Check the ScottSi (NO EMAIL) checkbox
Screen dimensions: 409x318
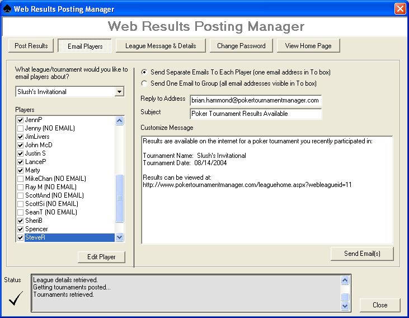[x=20, y=204]
